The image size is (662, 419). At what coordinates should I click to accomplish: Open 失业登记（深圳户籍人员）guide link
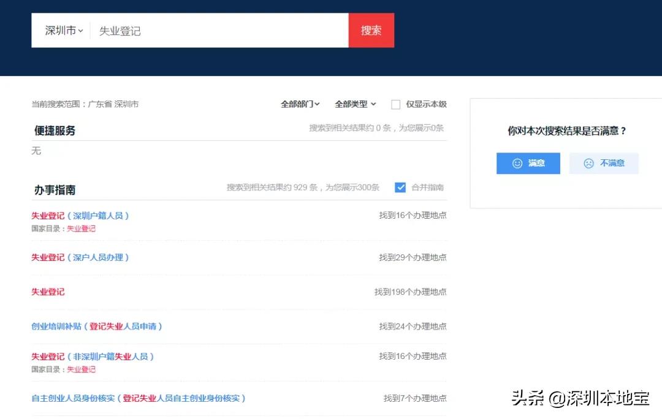(x=80, y=216)
